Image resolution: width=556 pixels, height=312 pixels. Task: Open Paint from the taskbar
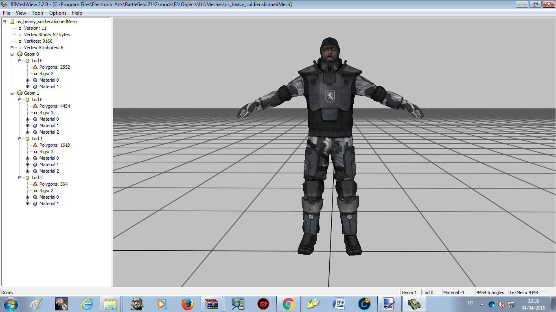(x=36, y=304)
